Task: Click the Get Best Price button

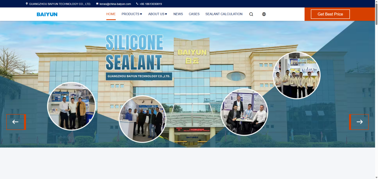Action: (330, 14)
